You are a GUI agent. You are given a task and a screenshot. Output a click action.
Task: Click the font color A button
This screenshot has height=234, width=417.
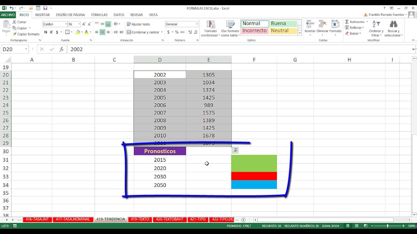click(x=86, y=32)
